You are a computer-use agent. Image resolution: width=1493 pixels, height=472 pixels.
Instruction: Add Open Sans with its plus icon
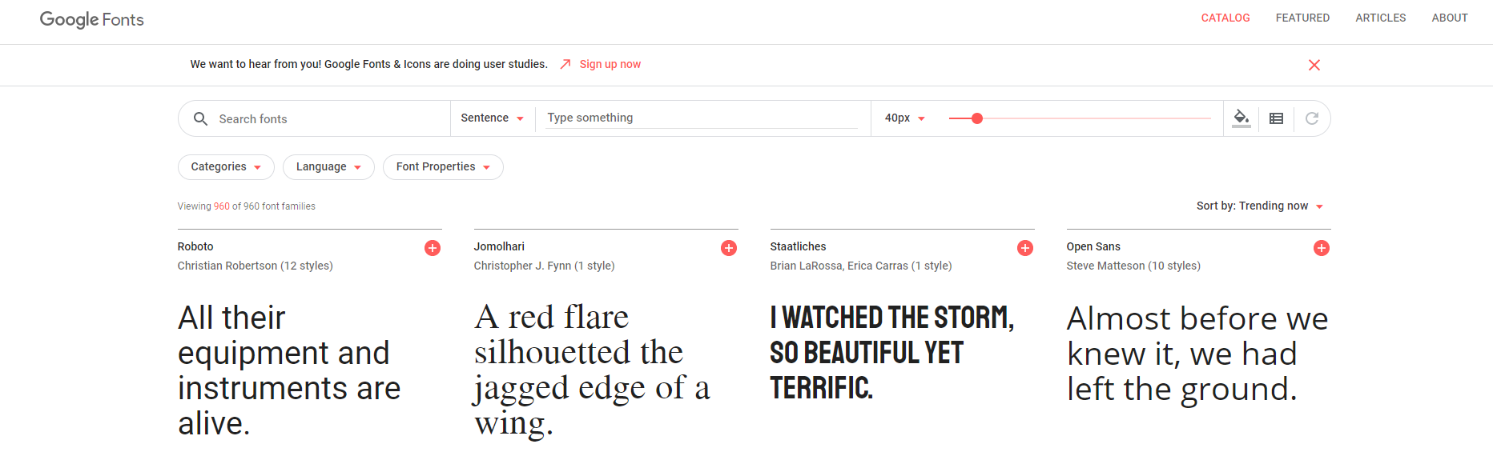(1322, 248)
